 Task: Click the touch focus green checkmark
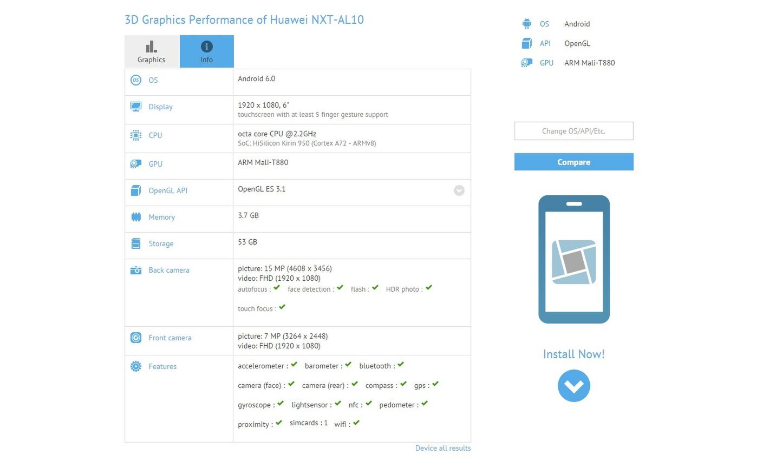point(282,307)
